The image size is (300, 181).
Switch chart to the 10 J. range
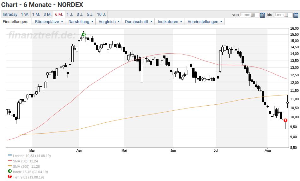pyautogui.click(x=101, y=15)
